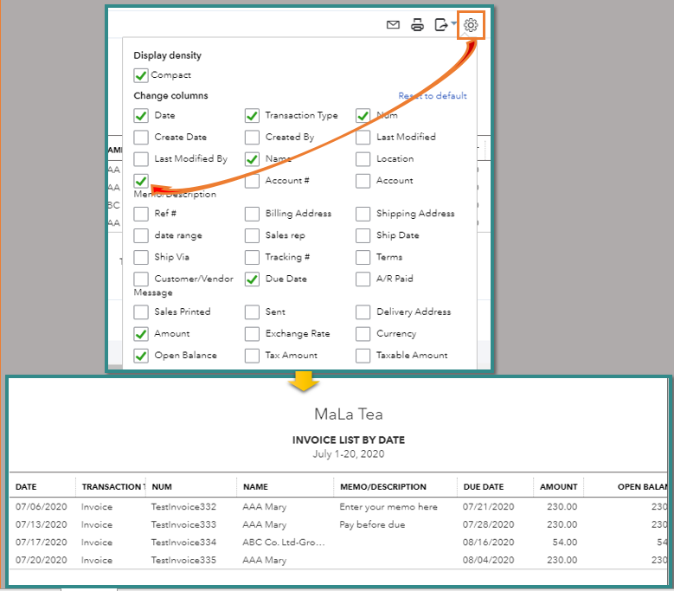Click the ABC Co. Ltd-Gro… name cell

pos(283,543)
